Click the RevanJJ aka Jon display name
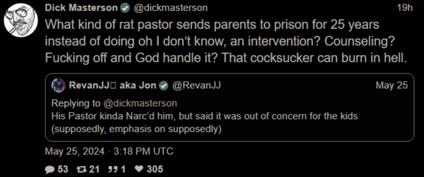The image size is (424, 177). tap(112, 85)
